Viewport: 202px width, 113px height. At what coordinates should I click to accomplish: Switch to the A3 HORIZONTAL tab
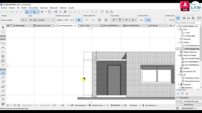coord(133,26)
